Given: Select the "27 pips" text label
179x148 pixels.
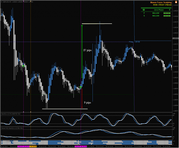Looking at the screenshot, I should click(x=88, y=50).
